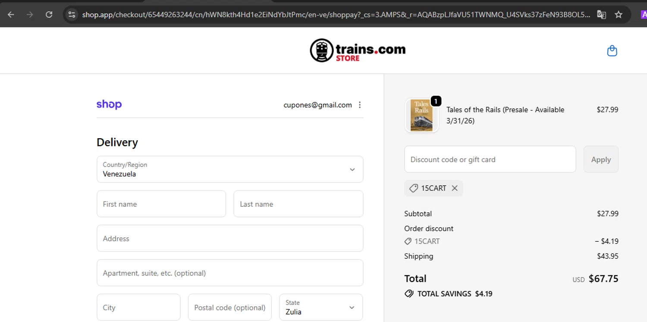The height and width of the screenshot is (322, 647).
Task: Go back with the browser back arrow
Action: (x=11, y=15)
